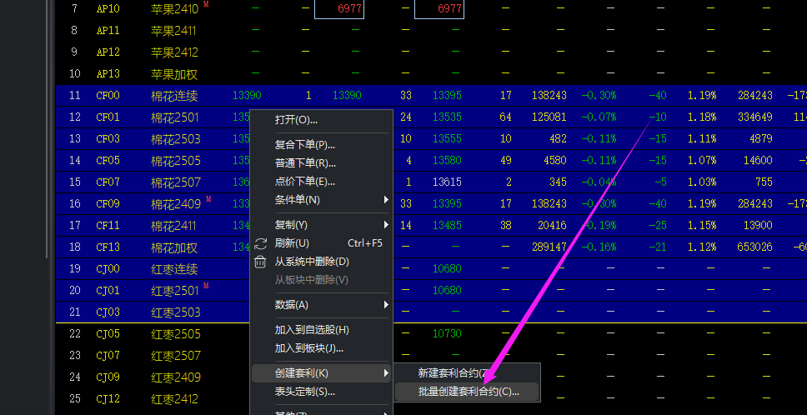Choose 打开(O)... from the context menu
Image resolution: width=807 pixels, height=415 pixels.
click(x=296, y=120)
